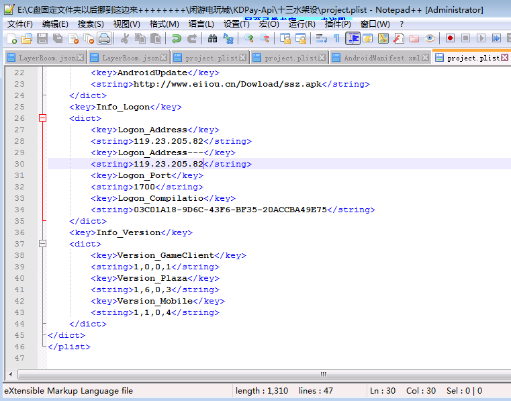Image resolution: width=511 pixels, height=401 pixels.
Task: Collapse the Info_Version dict fold marker
Action: [42, 244]
